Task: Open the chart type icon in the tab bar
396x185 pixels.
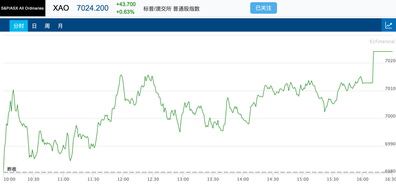Action: pos(389,25)
